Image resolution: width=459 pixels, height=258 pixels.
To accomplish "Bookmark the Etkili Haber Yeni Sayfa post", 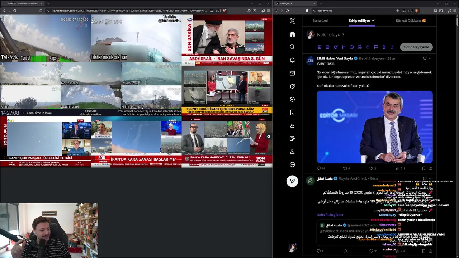I will [x=423, y=168].
